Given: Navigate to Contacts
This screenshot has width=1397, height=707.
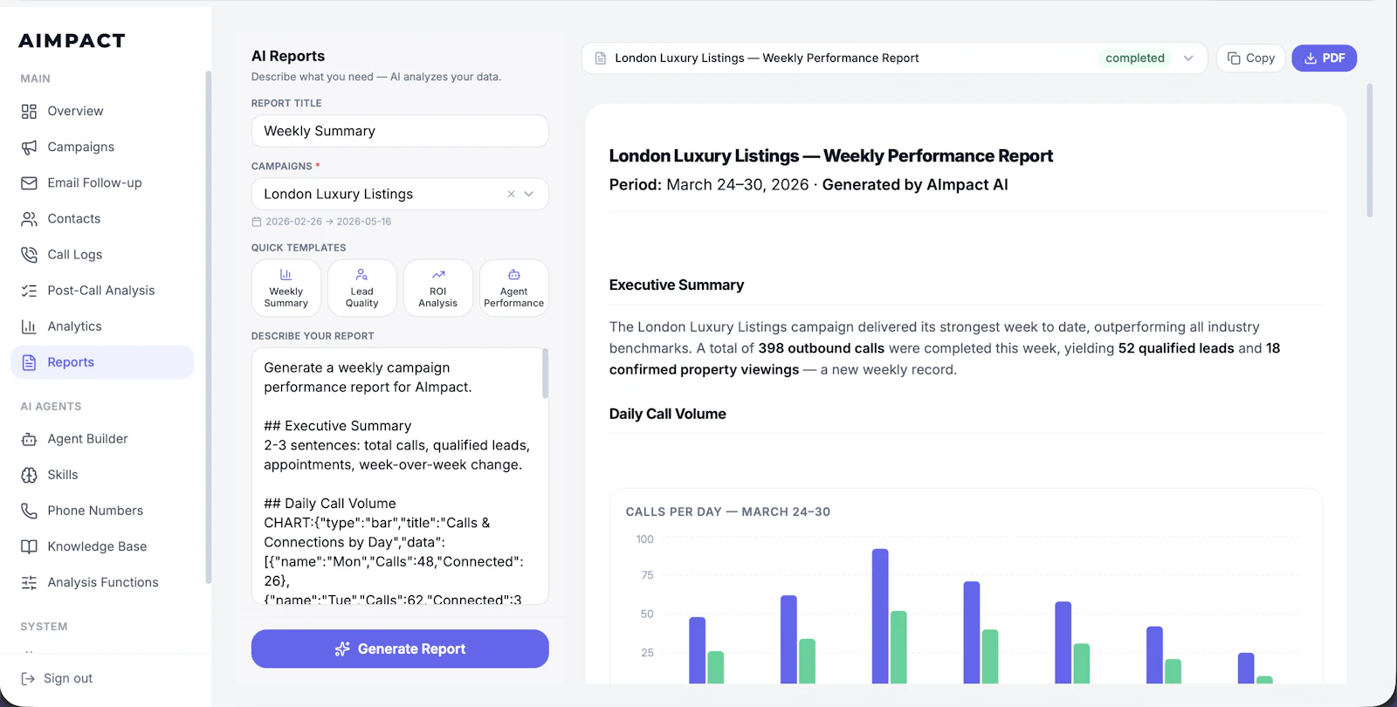Looking at the screenshot, I should [x=102, y=219].
